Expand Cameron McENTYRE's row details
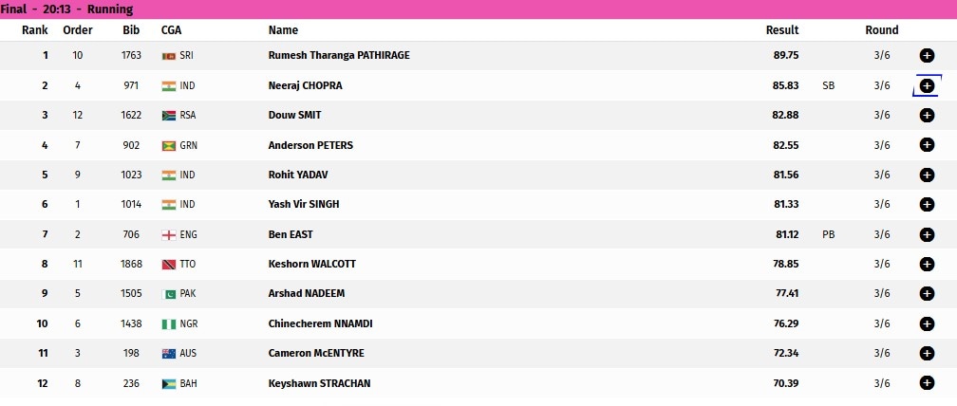The width and height of the screenshot is (957, 406). pyautogui.click(x=927, y=353)
